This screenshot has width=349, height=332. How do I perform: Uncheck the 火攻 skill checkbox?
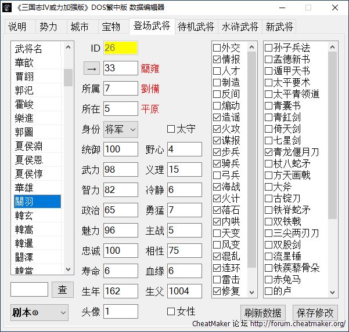point(217,129)
